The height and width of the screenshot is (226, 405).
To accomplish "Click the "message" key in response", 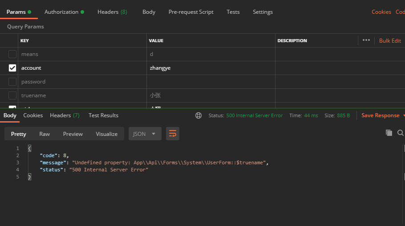I will point(53,163).
